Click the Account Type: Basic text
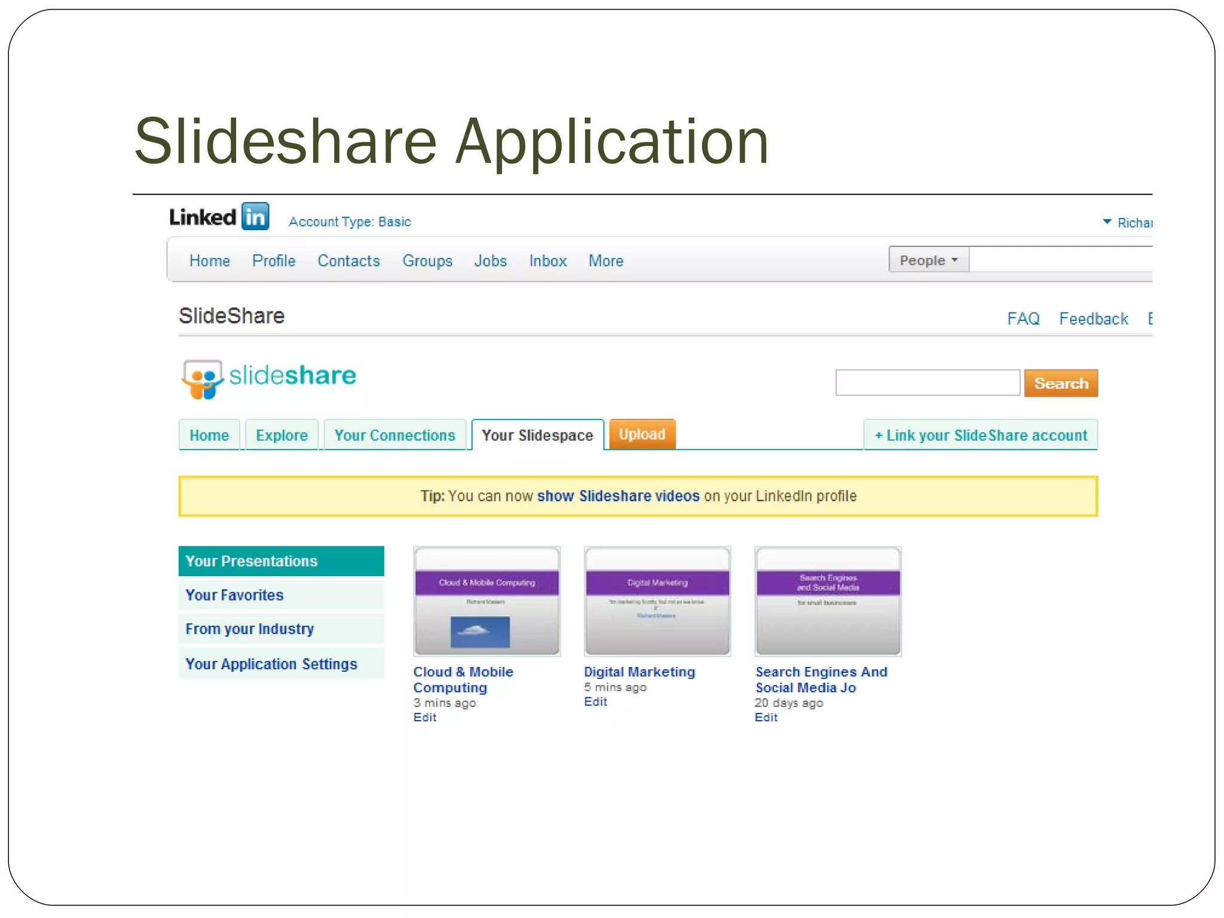This screenshot has width=1224, height=918. [350, 222]
